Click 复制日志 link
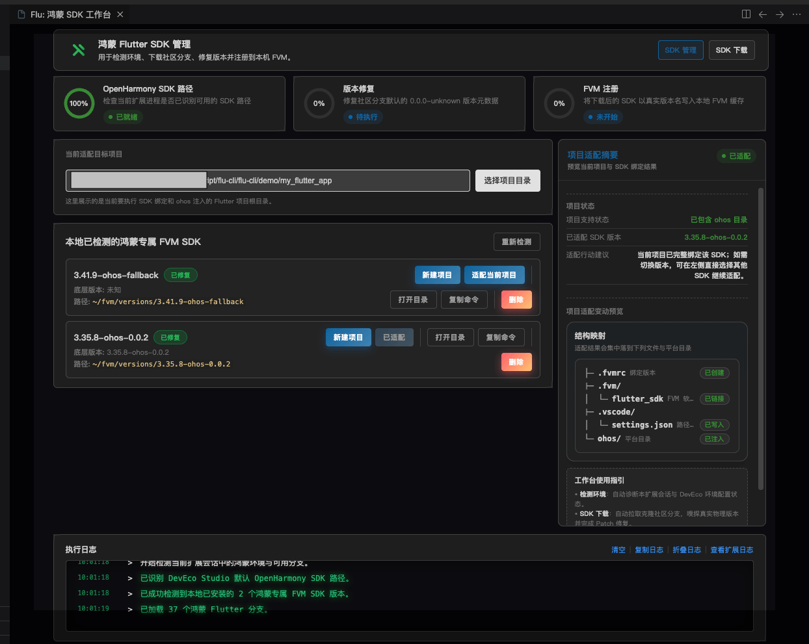 (x=649, y=550)
